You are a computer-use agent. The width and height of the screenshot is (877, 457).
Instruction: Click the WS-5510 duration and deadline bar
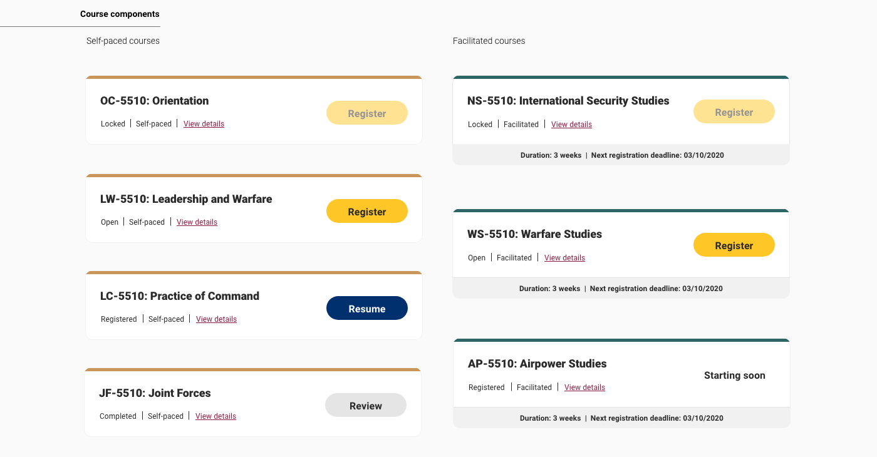click(x=621, y=289)
